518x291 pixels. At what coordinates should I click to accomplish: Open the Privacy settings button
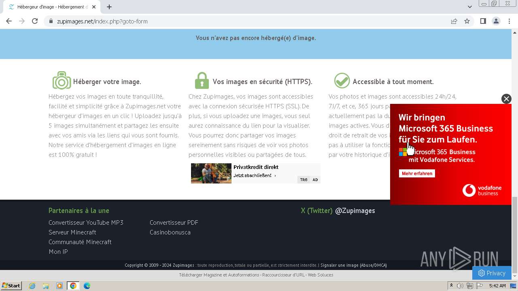tap(492, 273)
